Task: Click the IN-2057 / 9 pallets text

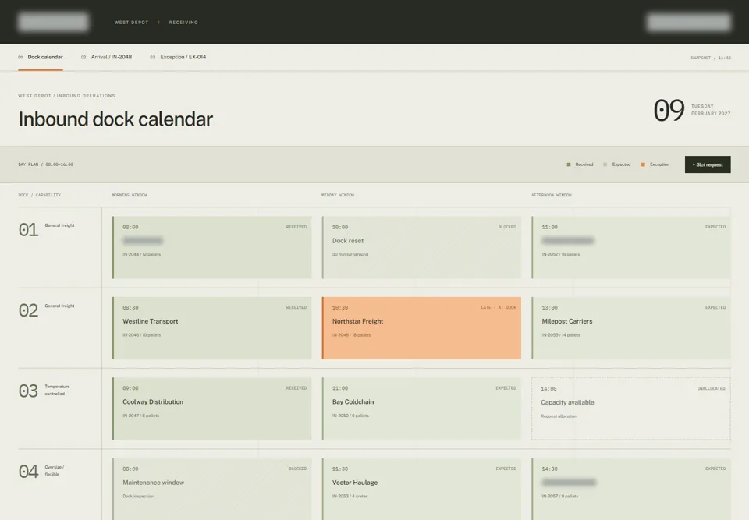Action: tap(560, 496)
